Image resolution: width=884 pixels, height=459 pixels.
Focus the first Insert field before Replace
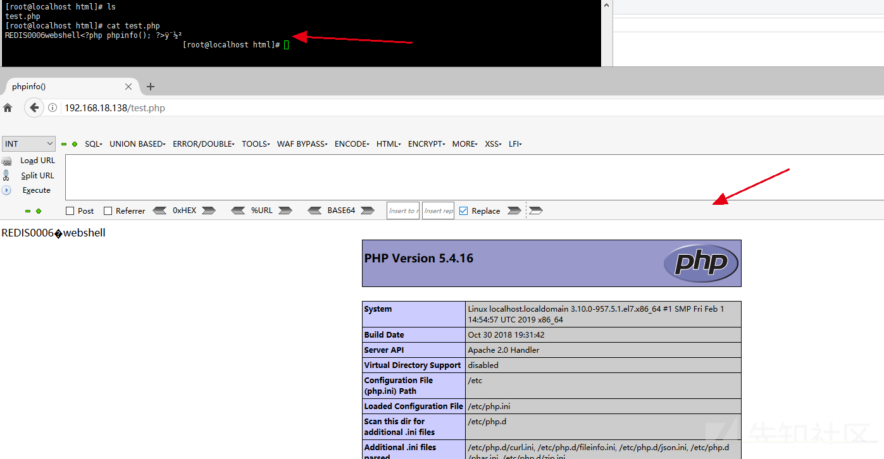(403, 211)
